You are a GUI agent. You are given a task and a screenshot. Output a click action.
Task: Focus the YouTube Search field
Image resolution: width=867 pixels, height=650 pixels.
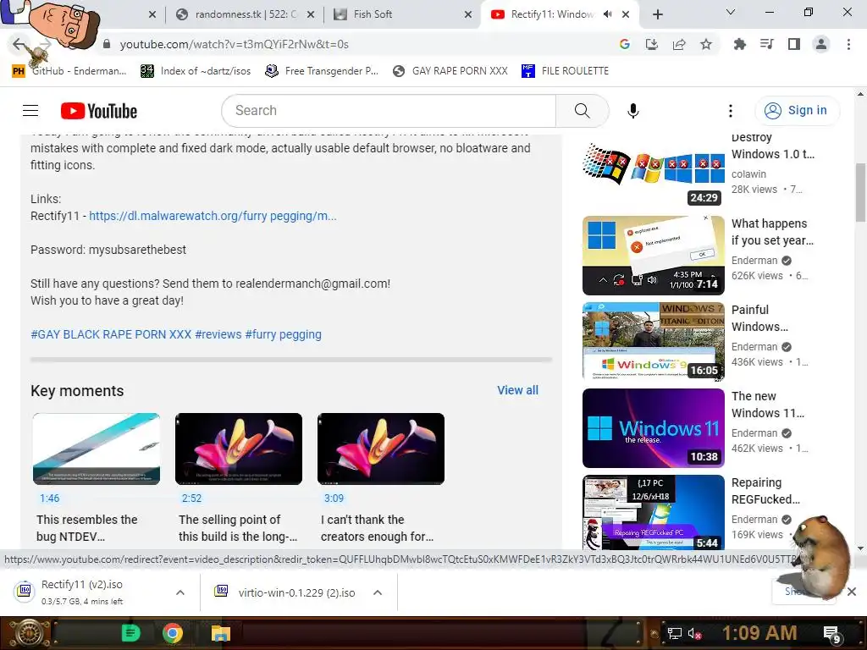point(389,111)
